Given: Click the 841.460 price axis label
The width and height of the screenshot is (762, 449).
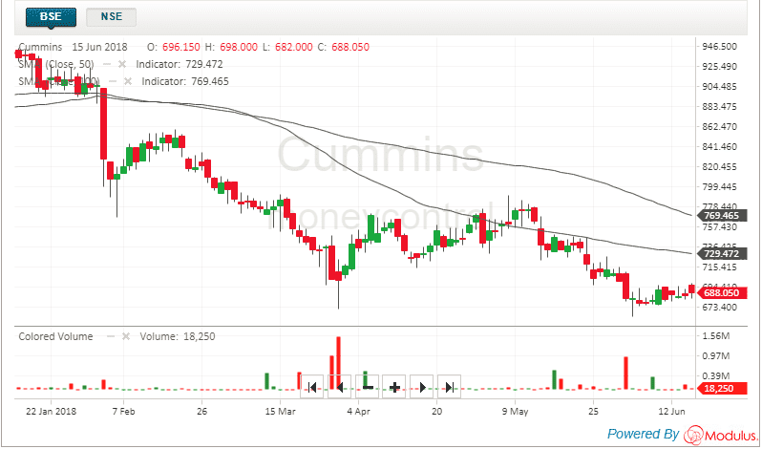Looking at the screenshot, I should coord(719,147).
